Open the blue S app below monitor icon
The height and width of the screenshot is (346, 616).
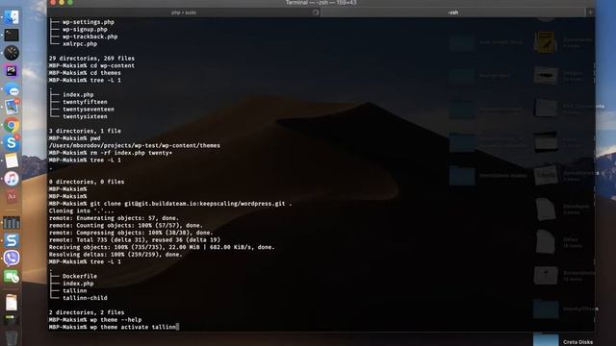[12, 240]
